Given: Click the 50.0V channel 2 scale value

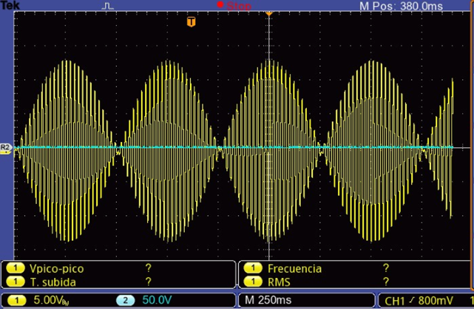Looking at the screenshot, I should click(157, 300).
